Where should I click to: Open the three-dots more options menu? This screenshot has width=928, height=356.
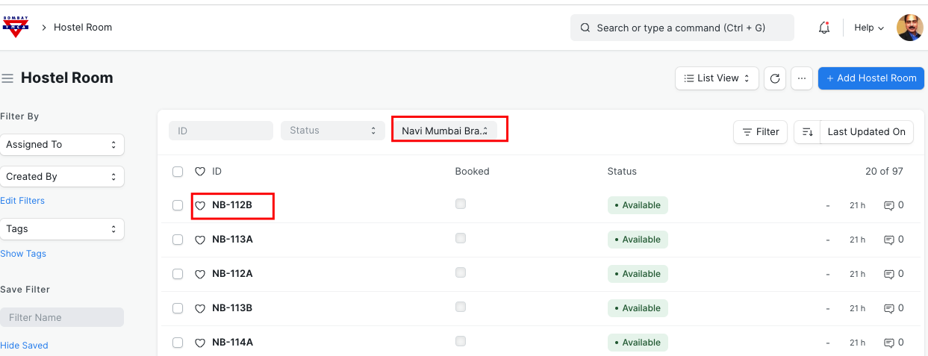click(801, 78)
